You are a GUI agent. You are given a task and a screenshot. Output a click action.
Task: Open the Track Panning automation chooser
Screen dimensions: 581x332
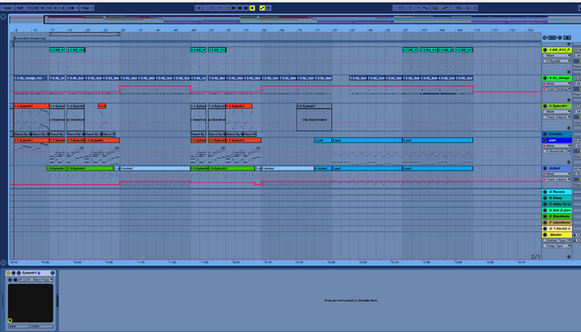557,89
